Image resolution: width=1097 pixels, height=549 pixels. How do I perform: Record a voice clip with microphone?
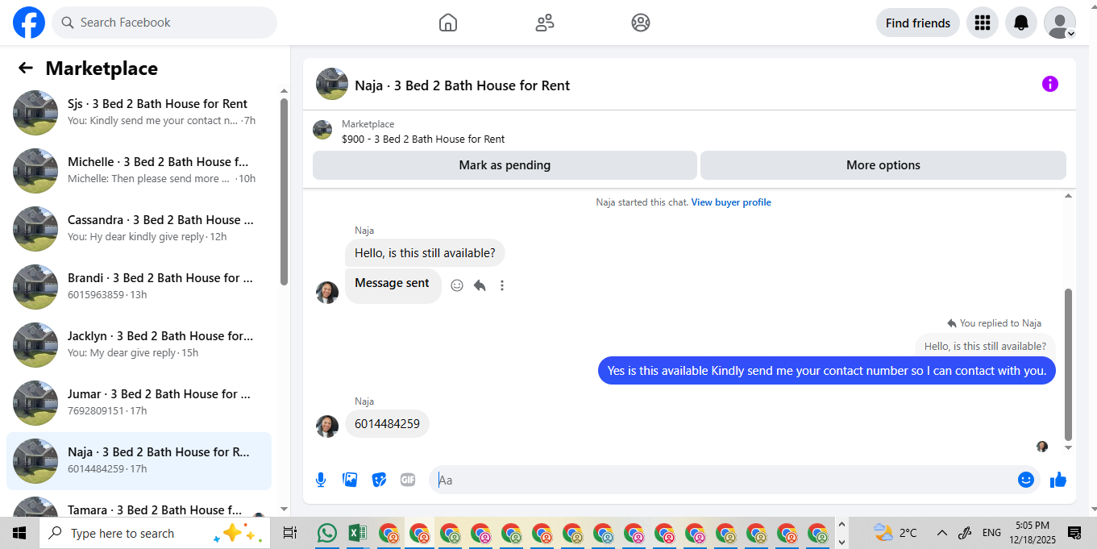pos(321,480)
